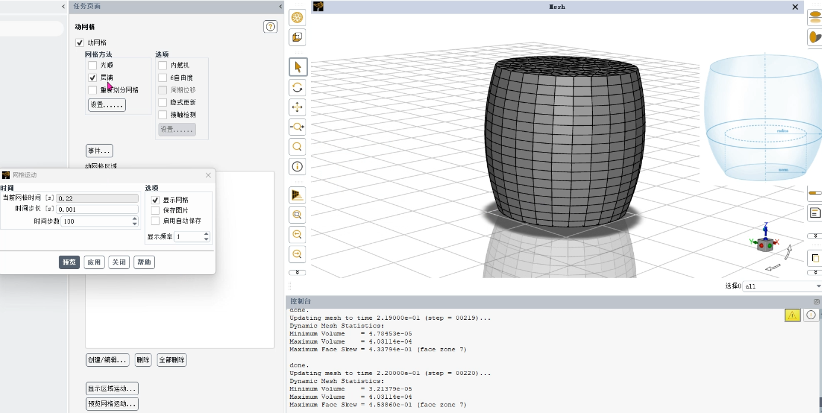Collapse the left outline panel arrow
Viewport: 822px width, 413px height.
coord(64,6)
